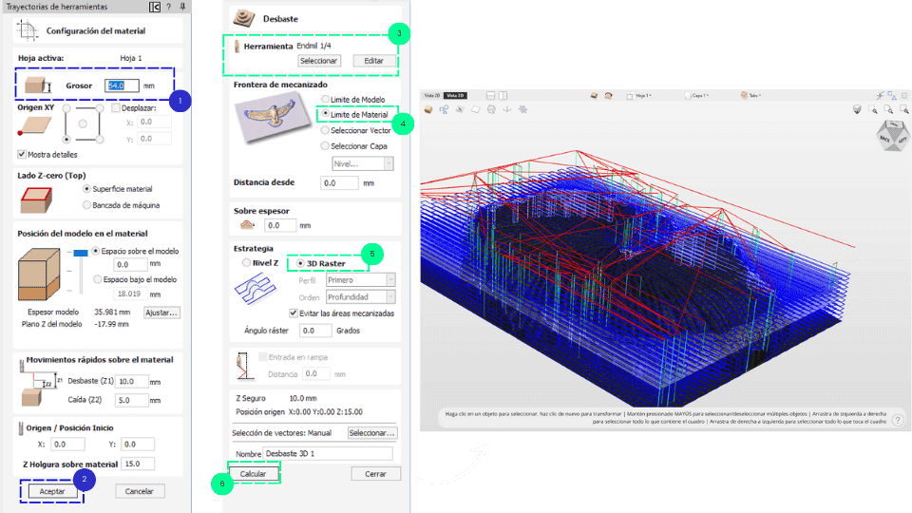The width and height of the screenshot is (912, 513).
Task: Click help icon in 3D view status bar
Action: (897, 420)
